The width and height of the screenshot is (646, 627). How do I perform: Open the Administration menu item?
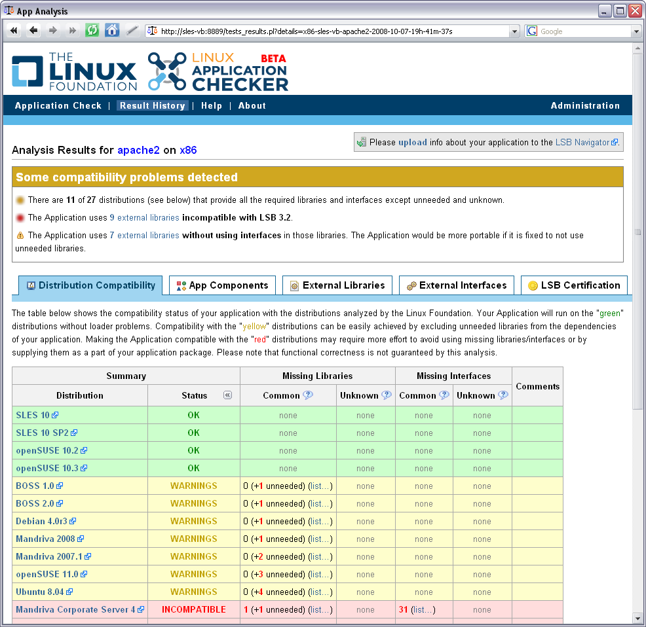click(x=585, y=106)
